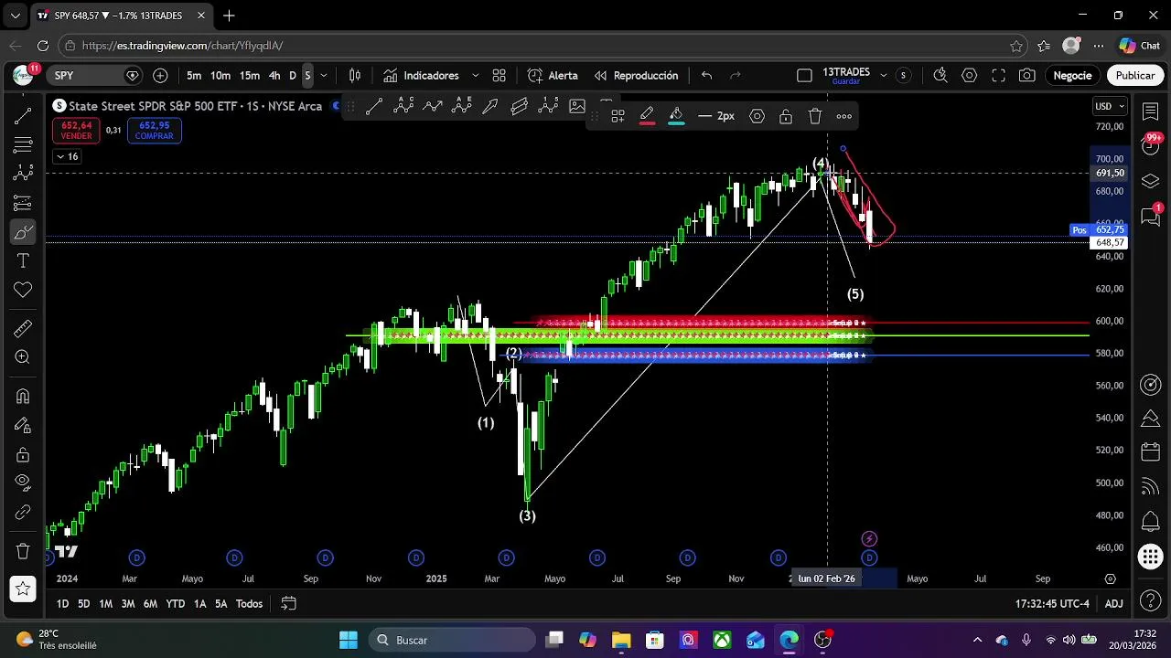Screen dimensions: 1171x658
Task: Change the fill color teal bucket swatch
Action: [676, 116]
